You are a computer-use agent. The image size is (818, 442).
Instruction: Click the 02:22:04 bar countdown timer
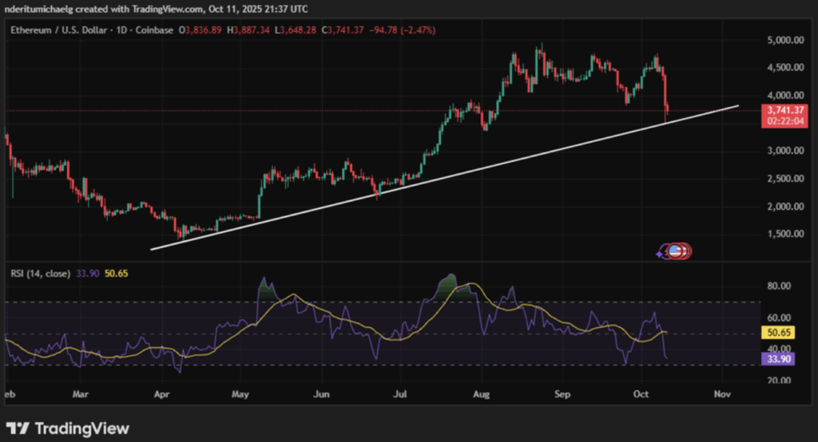[783, 121]
